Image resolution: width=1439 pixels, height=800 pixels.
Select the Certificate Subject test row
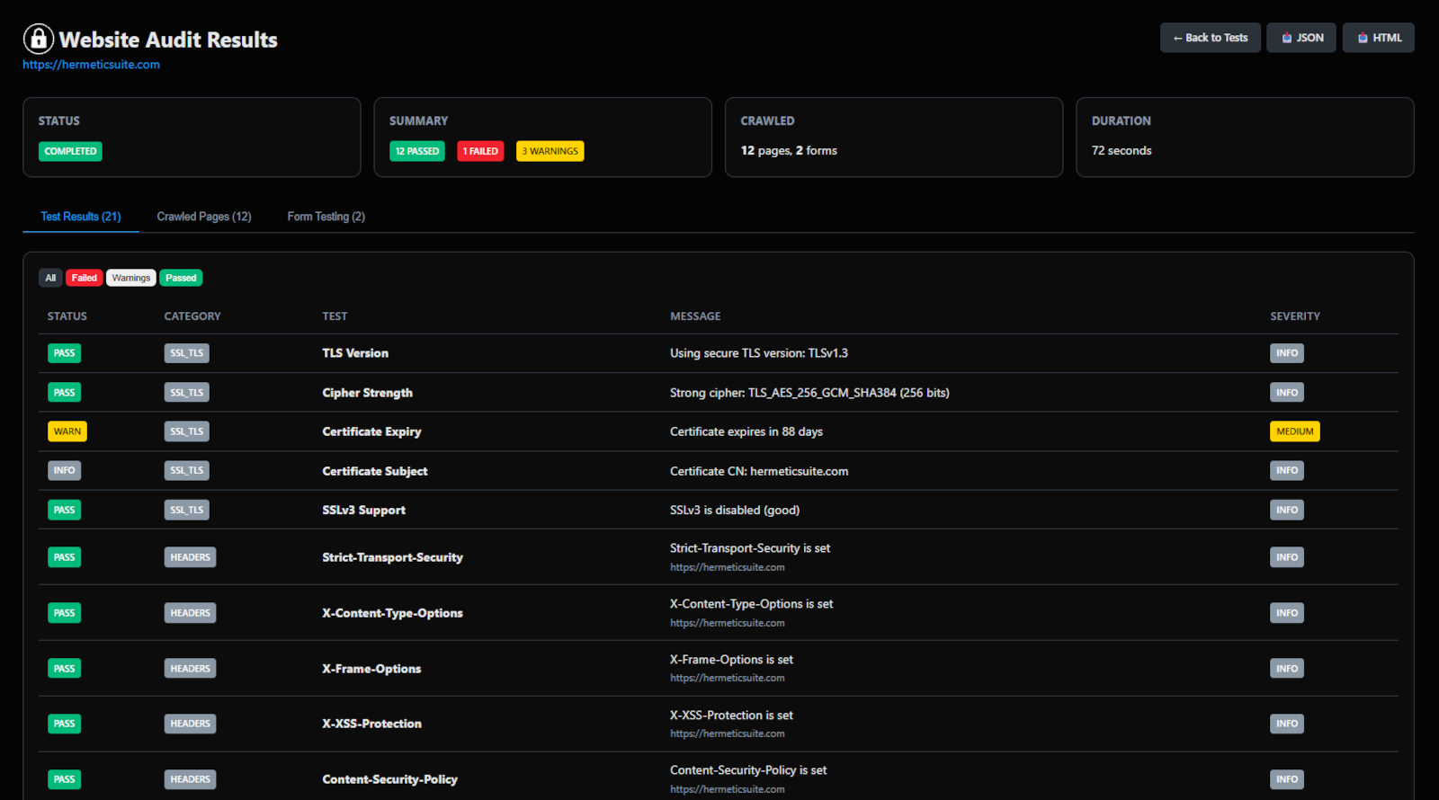pyautogui.click(x=375, y=471)
